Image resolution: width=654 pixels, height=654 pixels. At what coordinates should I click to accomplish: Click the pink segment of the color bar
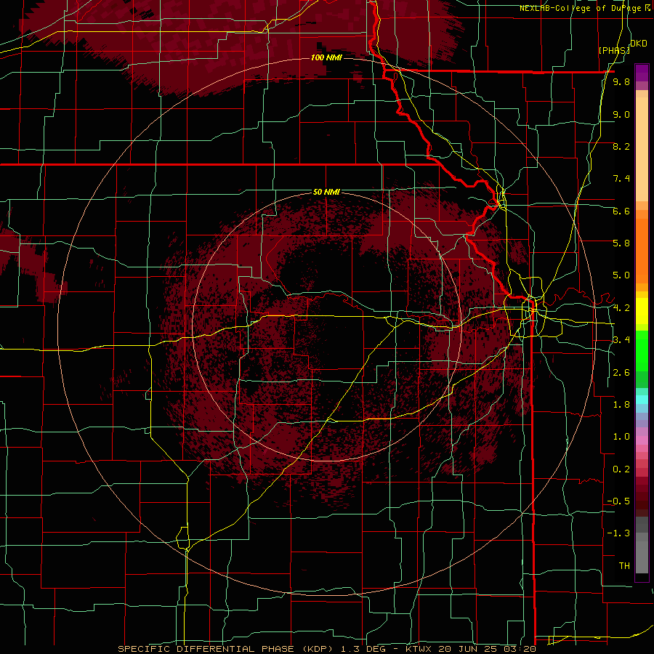pyautogui.click(x=642, y=440)
